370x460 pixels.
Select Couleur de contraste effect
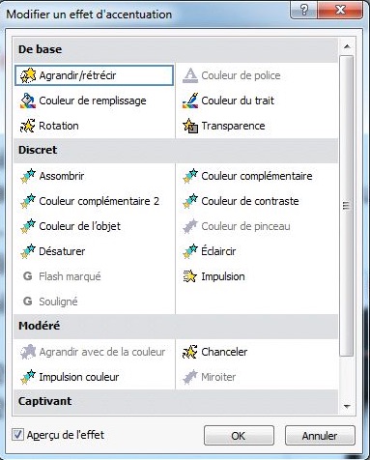(x=257, y=201)
